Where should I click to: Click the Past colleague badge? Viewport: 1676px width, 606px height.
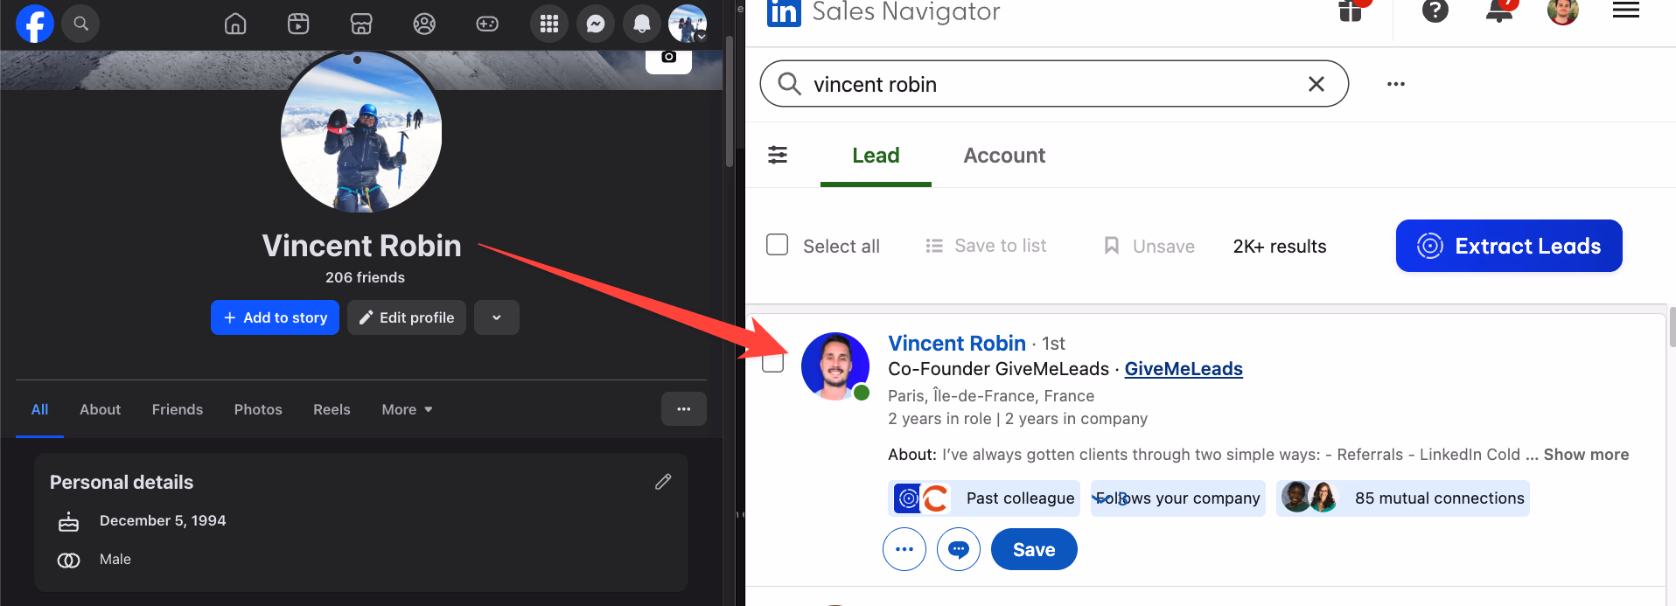[x=984, y=498]
